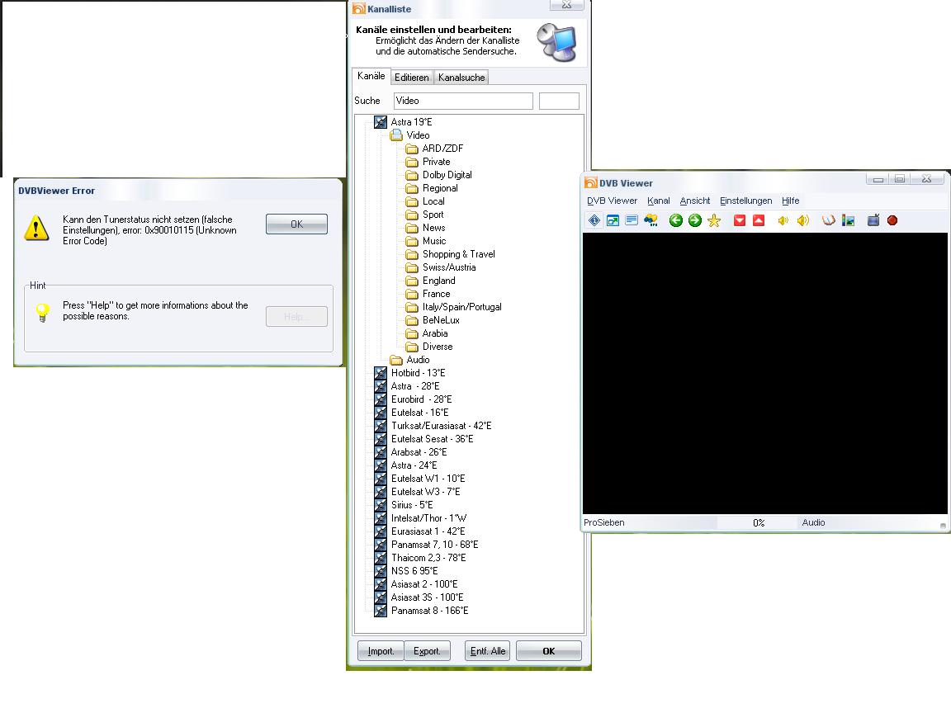Click the satellite icon beside Hotbird - 13°E
The image size is (951, 713).
point(381,374)
